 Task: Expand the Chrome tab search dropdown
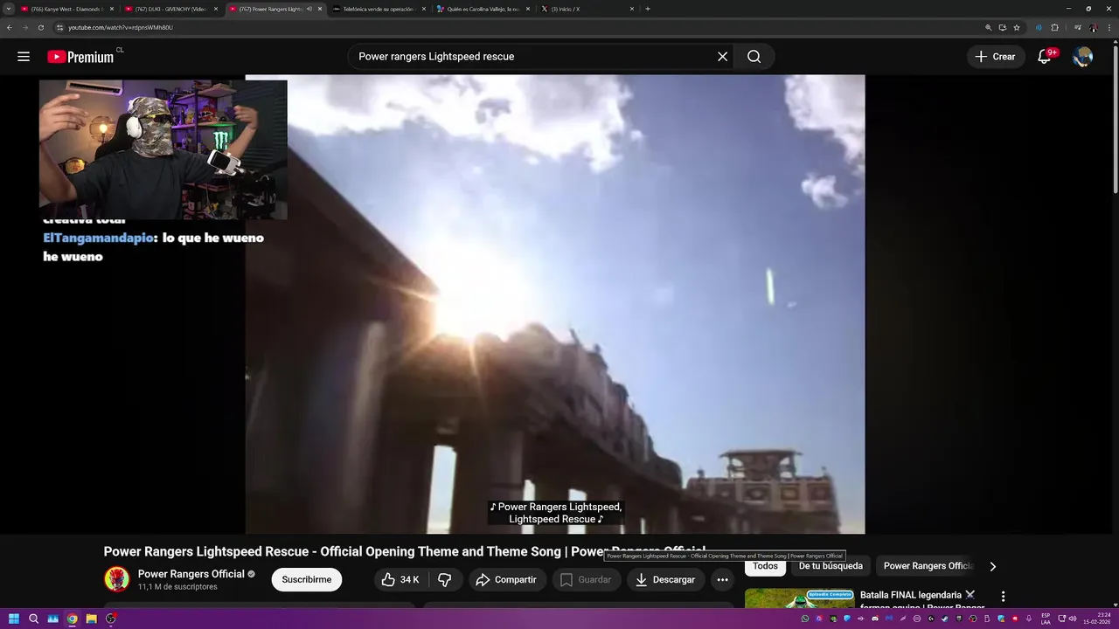point(9,9)
